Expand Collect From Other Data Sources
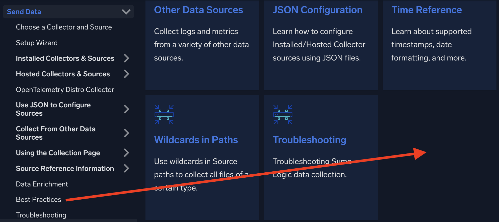This screenshot has width=499, height=222. (126, 133)
